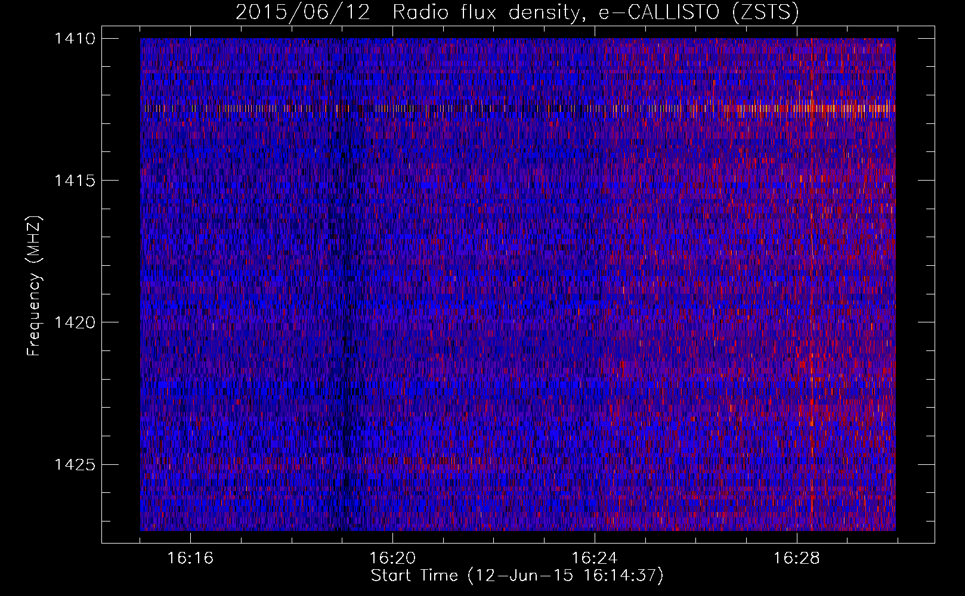Viewport: 965px width, 596px height.
Task: Click the 16:20 time tick label
Action: (x=392, y=558)
